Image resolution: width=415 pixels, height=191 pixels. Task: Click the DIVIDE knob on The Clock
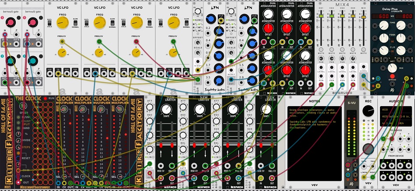point(18,141)
